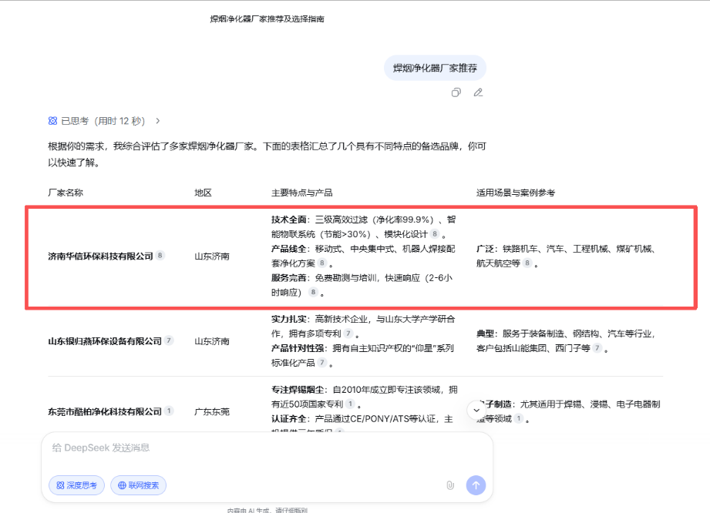Toggle 深度思考 mode

(x=76, y=485)
